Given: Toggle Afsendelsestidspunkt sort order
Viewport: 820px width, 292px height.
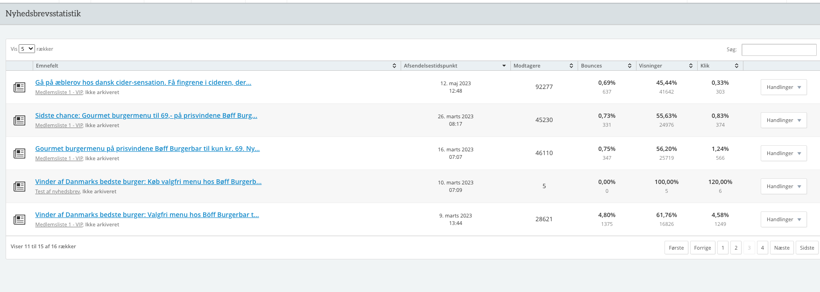Looking at the screenshot, I should click(x=504, y=66).
